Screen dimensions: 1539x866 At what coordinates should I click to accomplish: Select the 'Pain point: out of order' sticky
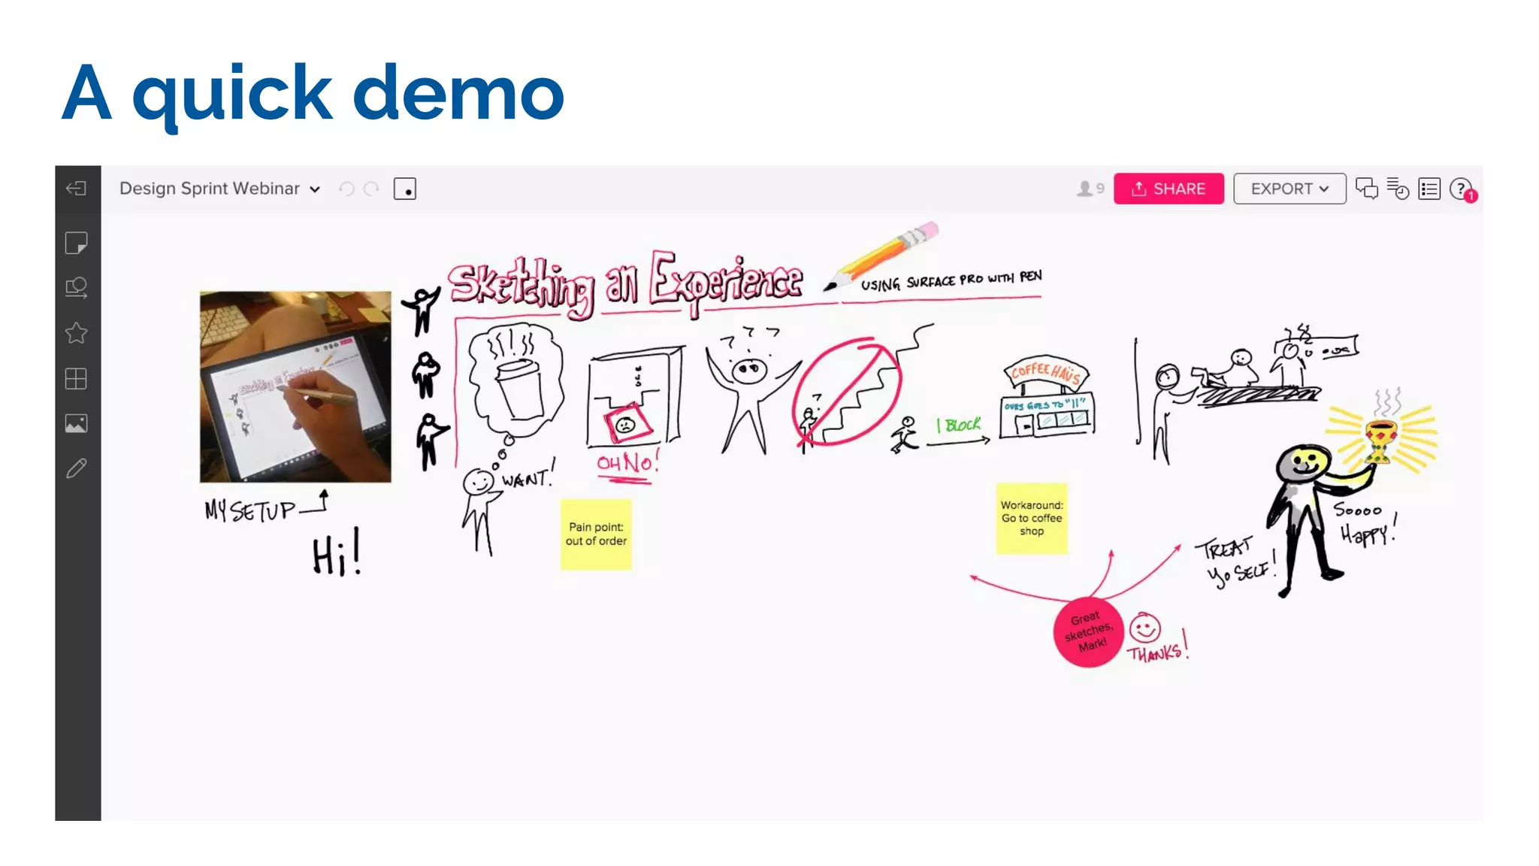click(596, 534)
